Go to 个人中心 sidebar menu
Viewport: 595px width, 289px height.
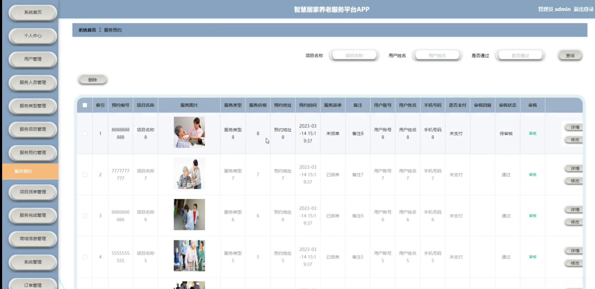click(x=33, y=36)
